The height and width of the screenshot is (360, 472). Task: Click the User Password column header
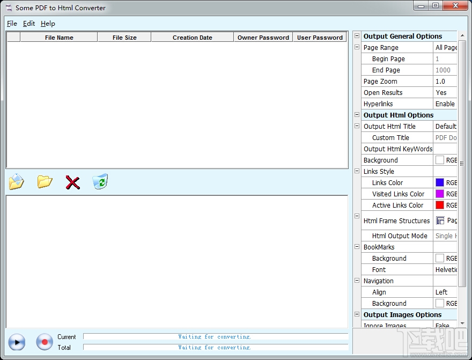[320, 38]
